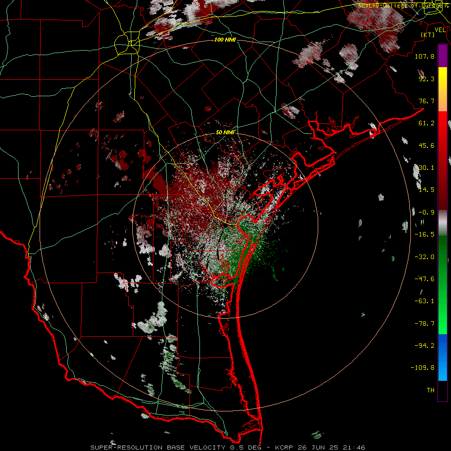Click the "TH" threshold label

[x=430, y=390]
